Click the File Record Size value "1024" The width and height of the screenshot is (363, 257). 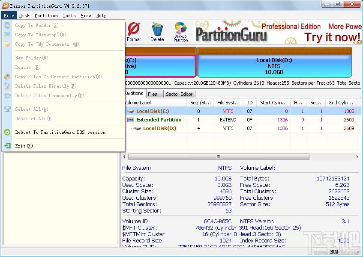[x=226, y=241]
